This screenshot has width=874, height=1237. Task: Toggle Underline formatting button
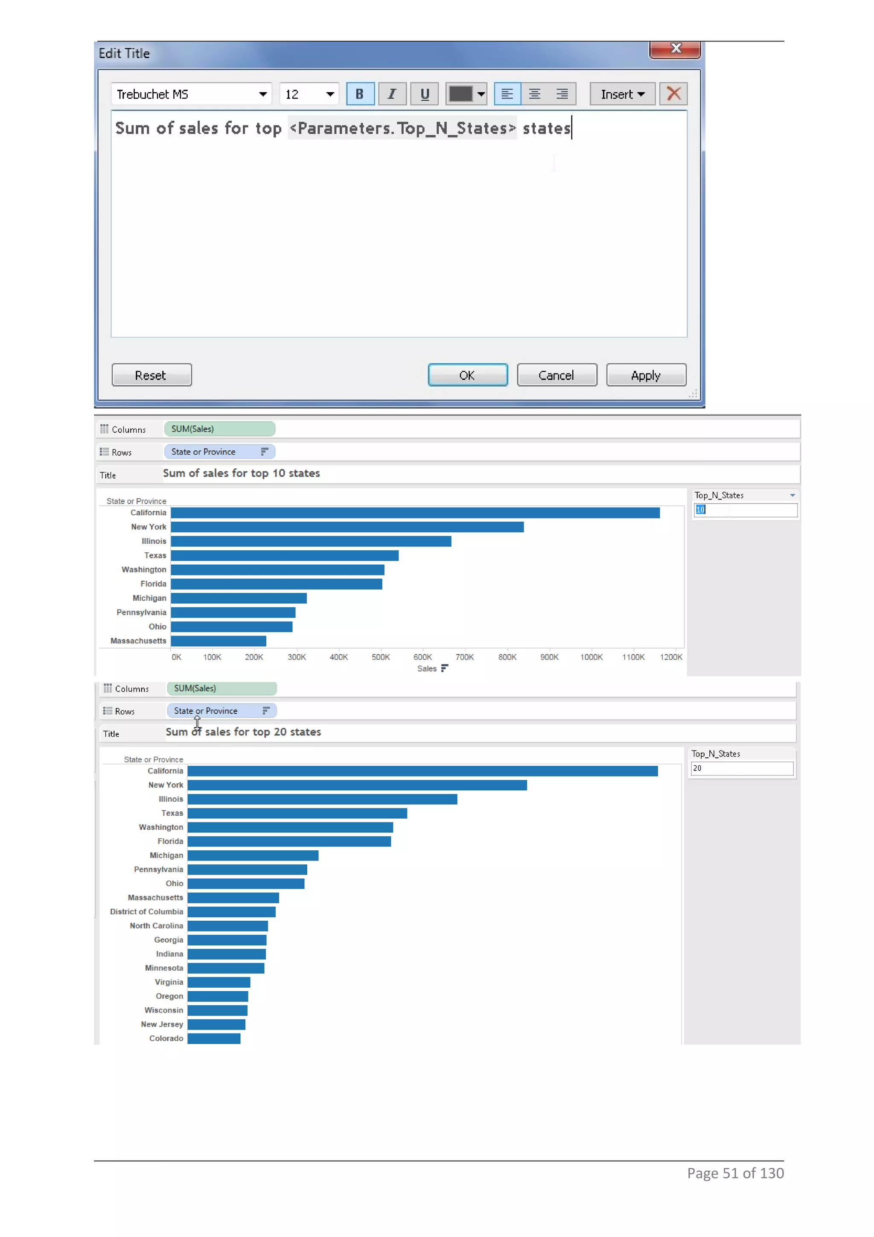click(424, 94)
